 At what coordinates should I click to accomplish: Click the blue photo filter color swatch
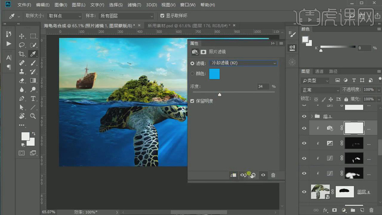[x=214, y=74]
